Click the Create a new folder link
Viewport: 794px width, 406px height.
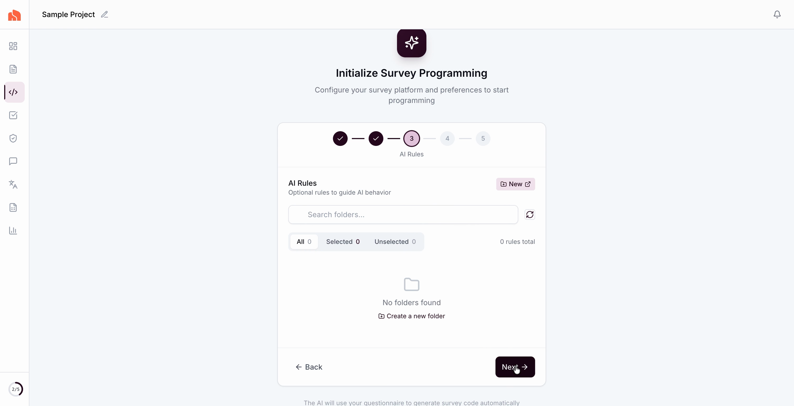(x=411, y=316)
